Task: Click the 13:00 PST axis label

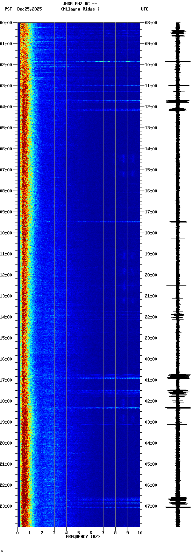Action: click(x=6, y=296)
